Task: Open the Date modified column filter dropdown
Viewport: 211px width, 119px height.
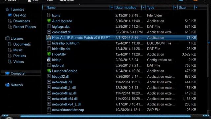Action: click(143, 8)
